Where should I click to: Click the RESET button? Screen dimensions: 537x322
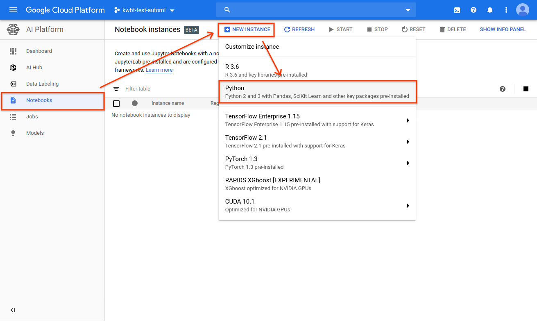(x=413, y=29)
